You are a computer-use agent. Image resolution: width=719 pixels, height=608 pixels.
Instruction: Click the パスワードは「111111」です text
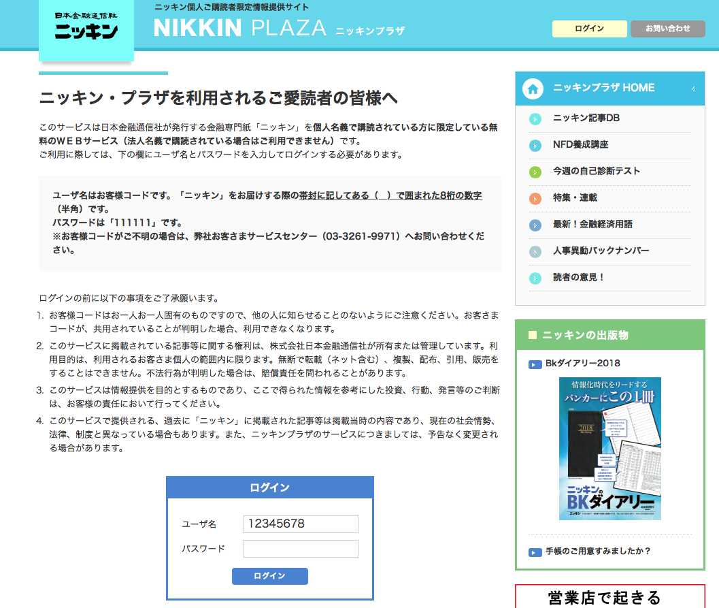click(118, 223)
